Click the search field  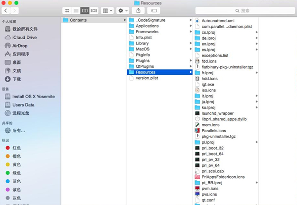(242, 10)
